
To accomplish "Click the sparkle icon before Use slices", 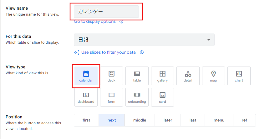I will pos(77,52).
